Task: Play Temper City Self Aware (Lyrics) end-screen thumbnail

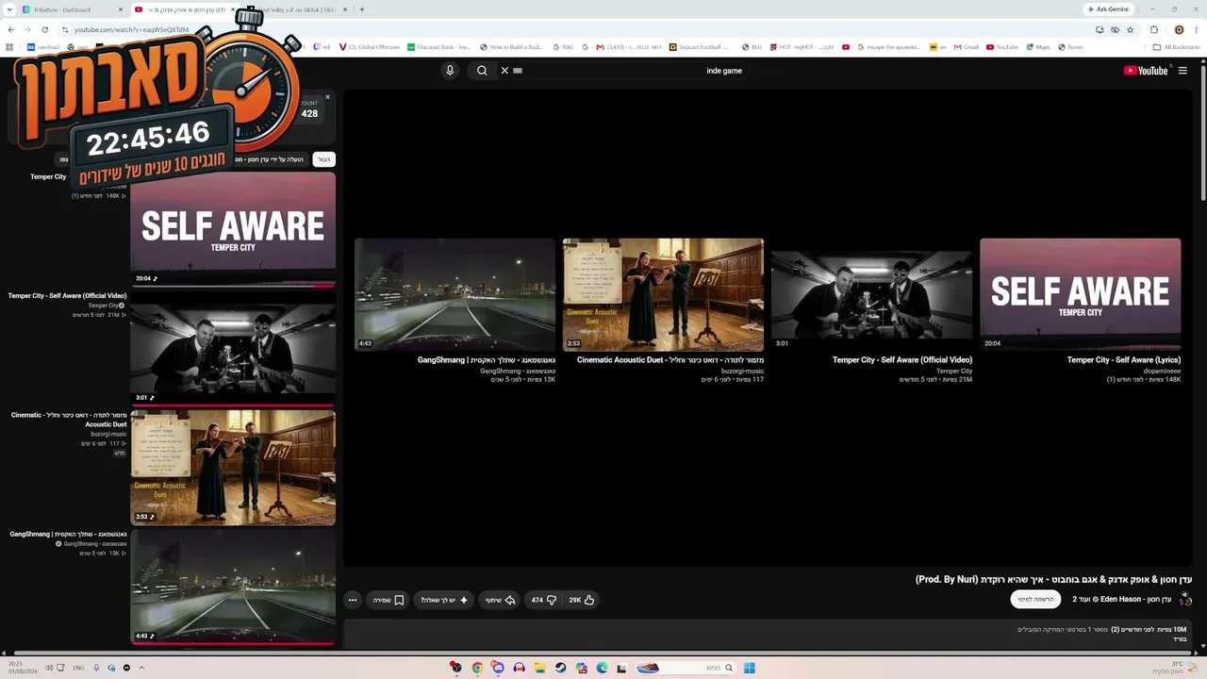Action: coord(1080,294)
